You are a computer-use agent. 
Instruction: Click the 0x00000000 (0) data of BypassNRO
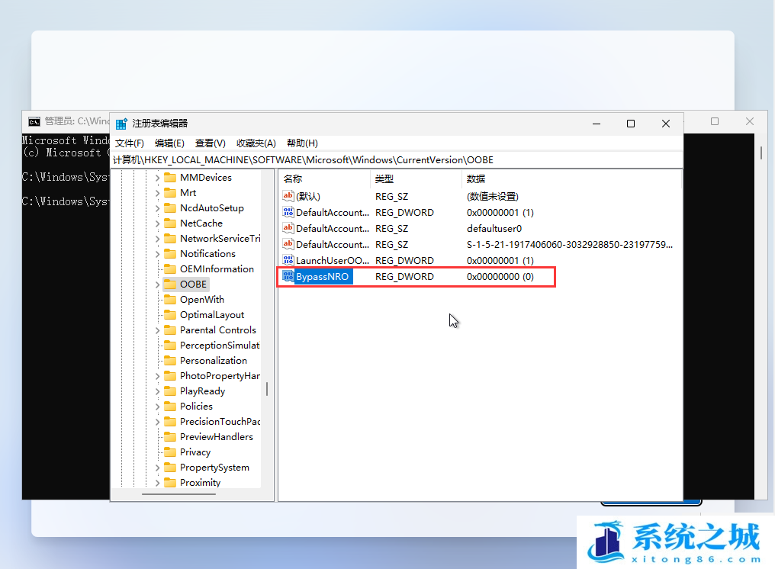tap(500, 276)
